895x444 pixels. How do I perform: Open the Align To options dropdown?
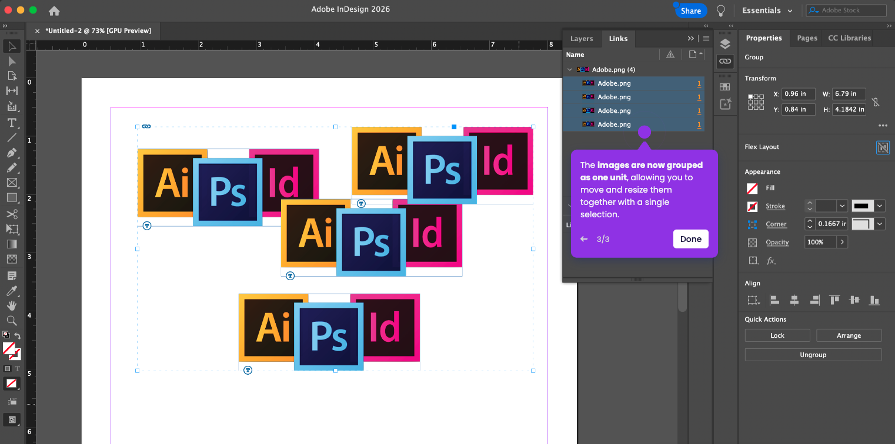tap(753, 300)
